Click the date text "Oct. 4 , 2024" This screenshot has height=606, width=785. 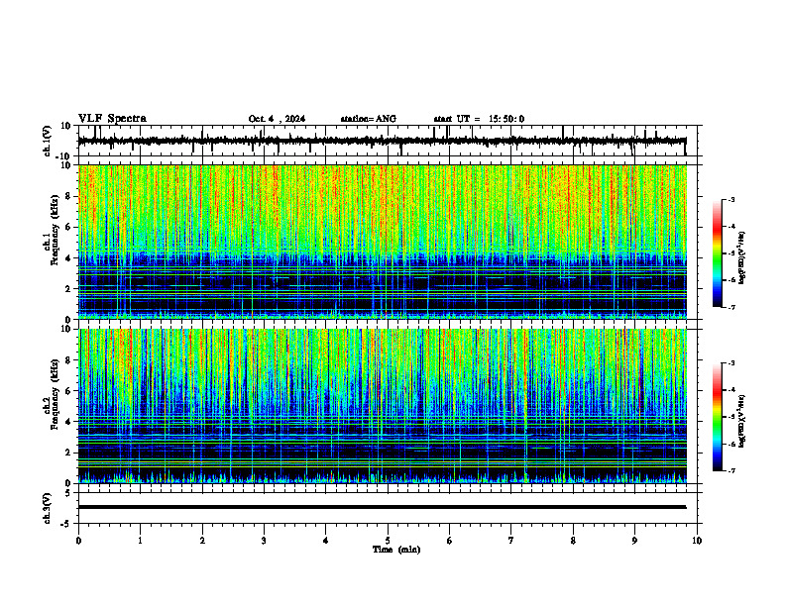click(x=277, y=119)
